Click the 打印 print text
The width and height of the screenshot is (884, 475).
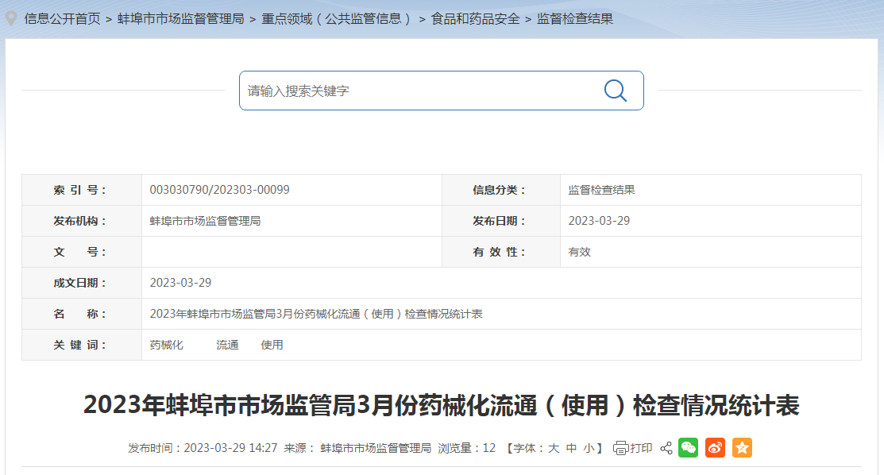click(641, 448)
